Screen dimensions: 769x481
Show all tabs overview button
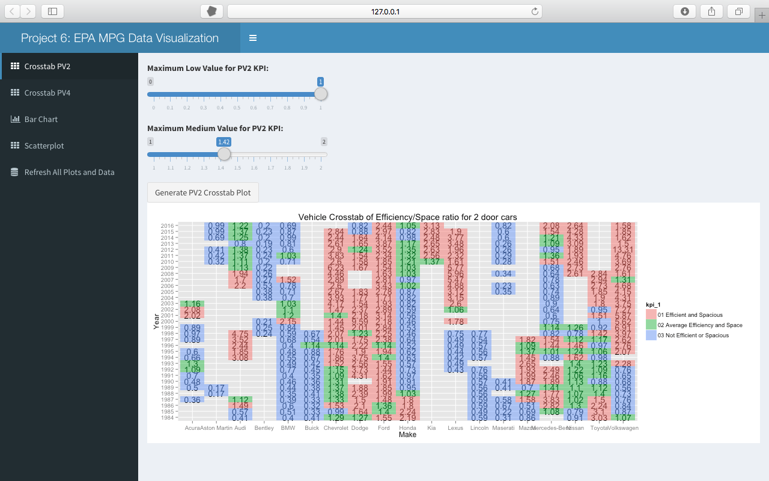[738, 11]
